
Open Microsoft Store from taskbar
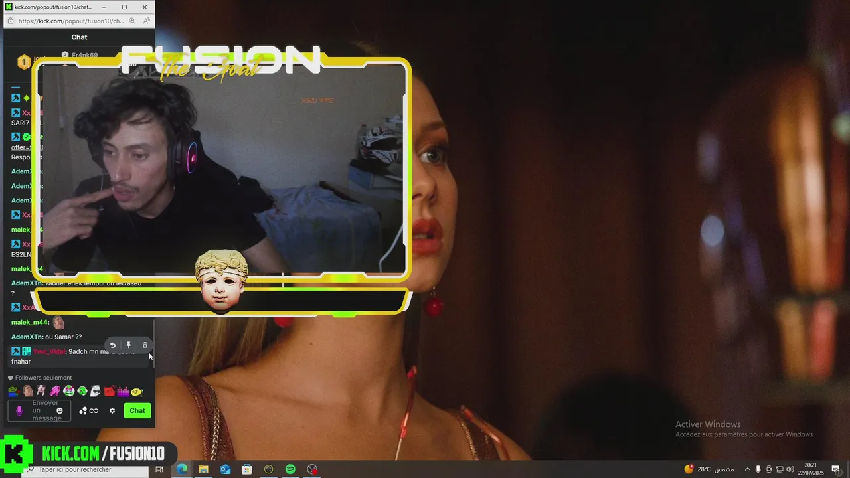[x=247, y=469]
